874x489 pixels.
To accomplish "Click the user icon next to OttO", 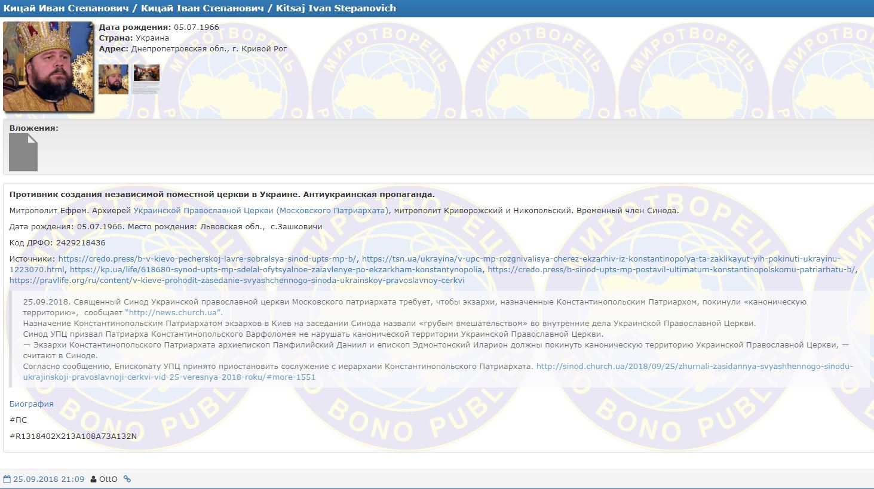I will (x=93, y=479).
